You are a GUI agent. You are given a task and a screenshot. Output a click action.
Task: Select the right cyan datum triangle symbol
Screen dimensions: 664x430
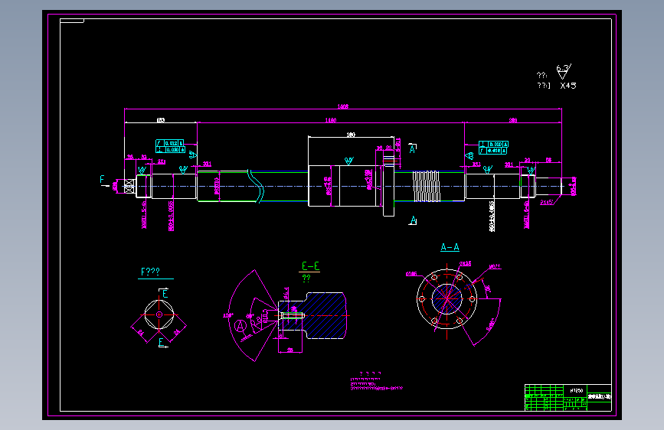(469, 156)
